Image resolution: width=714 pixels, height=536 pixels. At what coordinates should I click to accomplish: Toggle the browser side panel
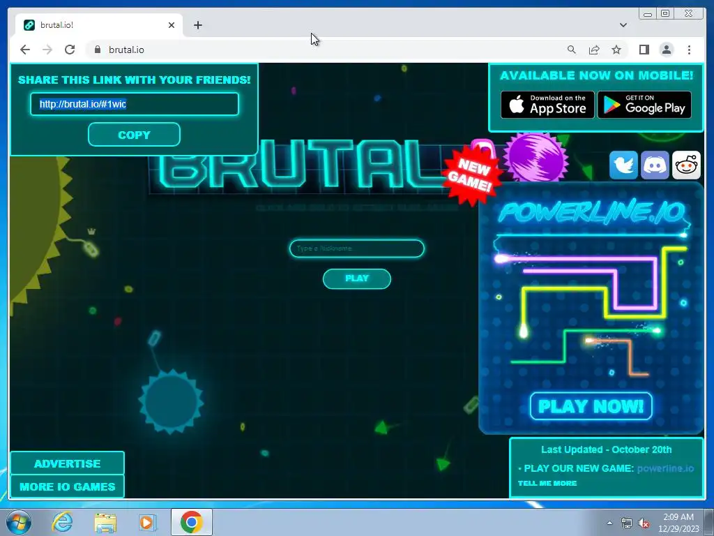[644, 50]
